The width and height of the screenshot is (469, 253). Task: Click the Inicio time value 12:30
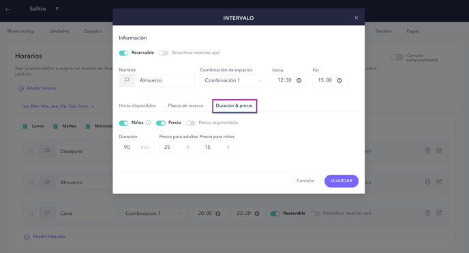[284, 80]
